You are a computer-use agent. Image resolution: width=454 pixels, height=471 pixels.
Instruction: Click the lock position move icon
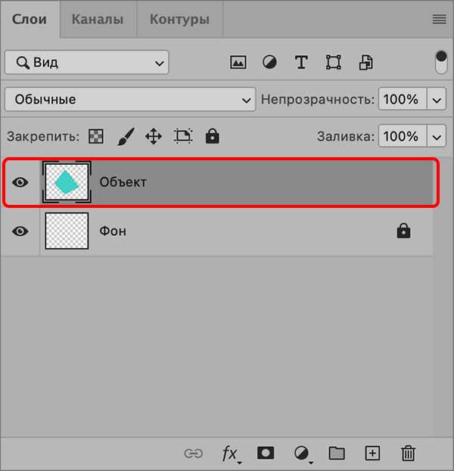154,137
